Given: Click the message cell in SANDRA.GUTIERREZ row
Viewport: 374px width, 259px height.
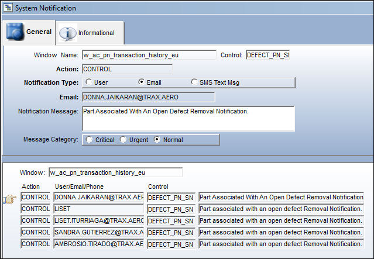Looking at the screenshot, I should click(x=281, y=232).
